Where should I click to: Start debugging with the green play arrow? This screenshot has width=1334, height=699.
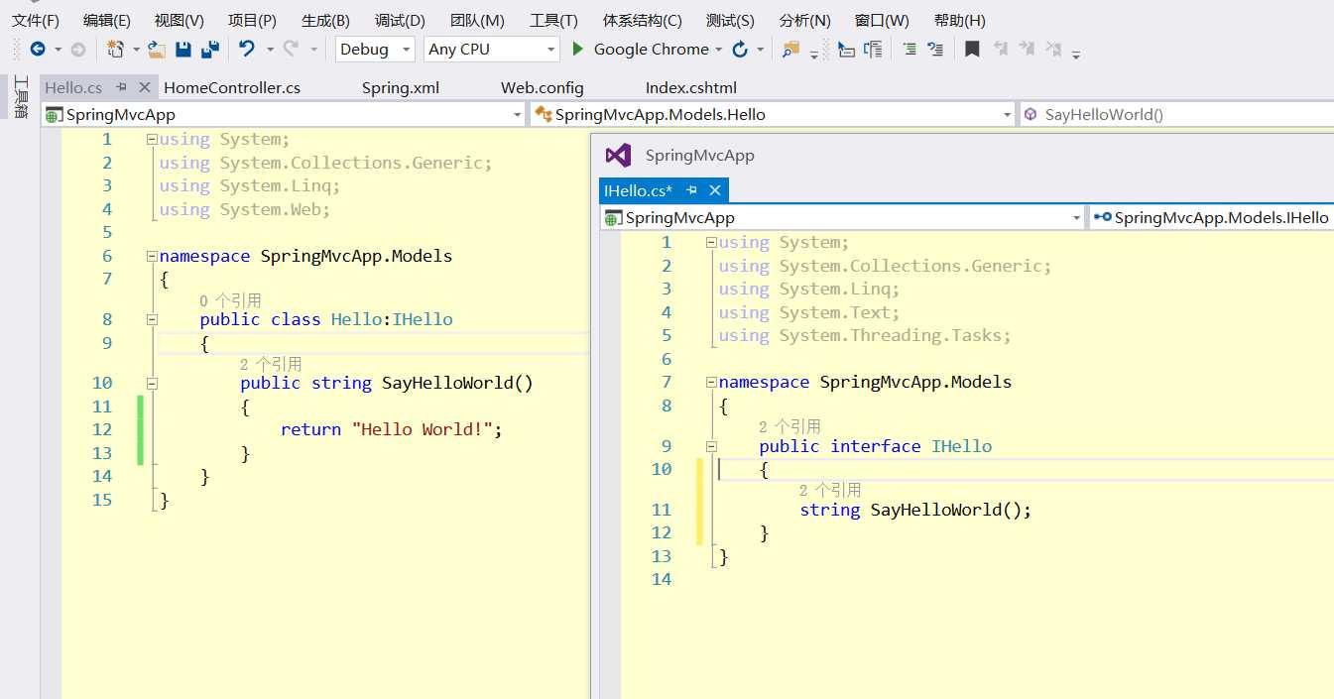(578, 49)
